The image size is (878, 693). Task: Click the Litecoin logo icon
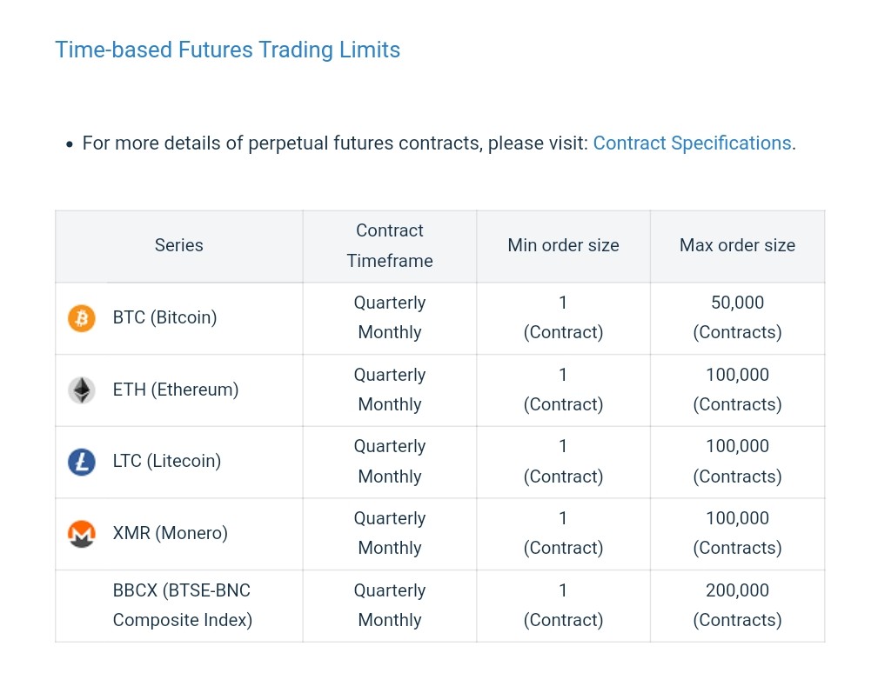click(82, 462)
